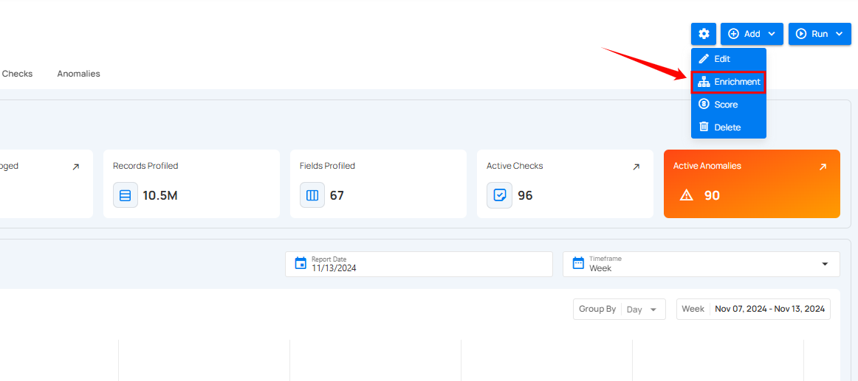858x381 pixels.
Task: Choose Enrichment from the settings menu
Action: [728, 82]
